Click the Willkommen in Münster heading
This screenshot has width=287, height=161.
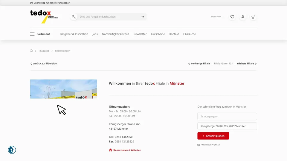tap(146, 83)
